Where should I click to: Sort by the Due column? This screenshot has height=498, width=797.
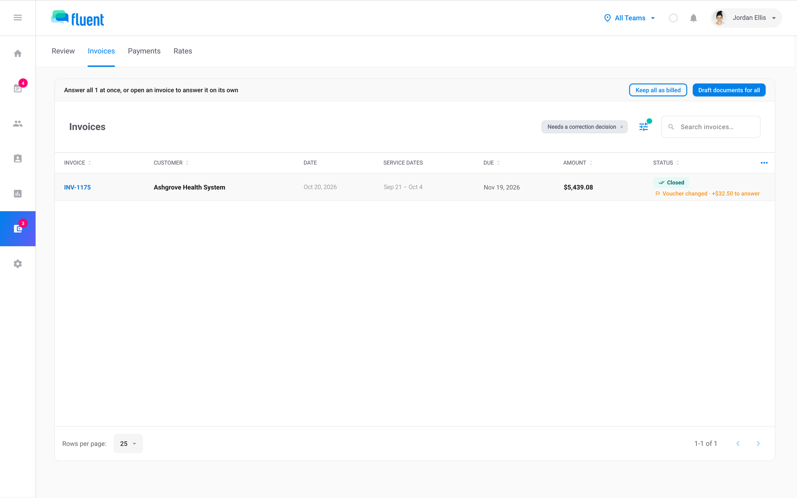[x=492, y=163]
